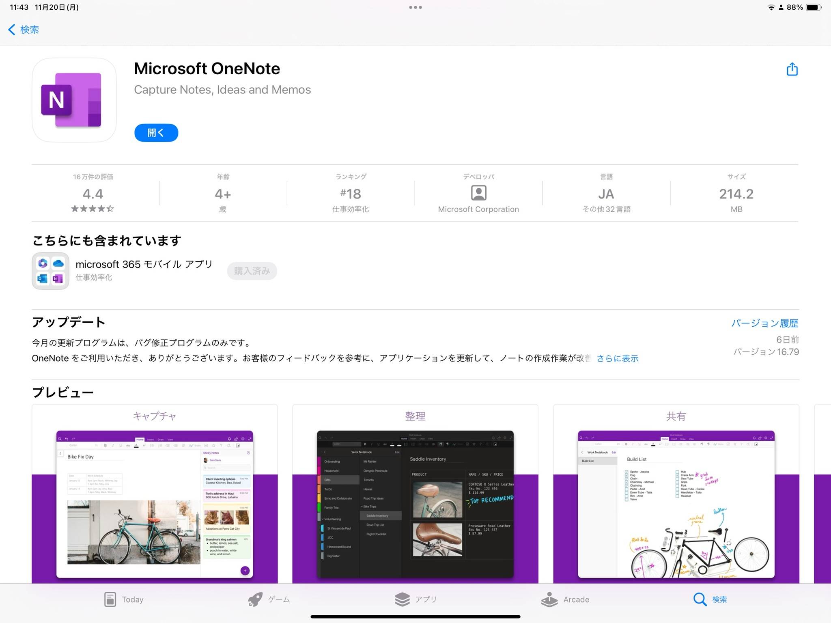Open the 整理 preview screenshot
The image size is (831, 623).
tap(415, 494)
